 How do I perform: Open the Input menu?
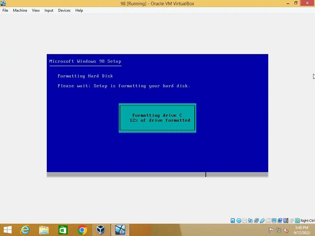click(x=49, y=10)
